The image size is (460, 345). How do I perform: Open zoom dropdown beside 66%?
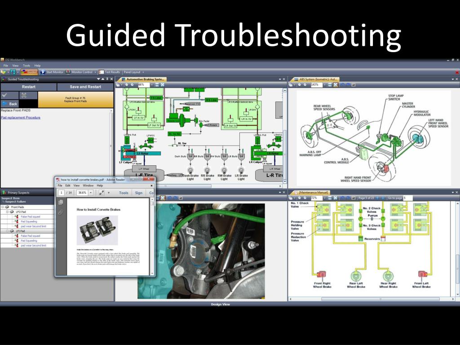point(152,85)
